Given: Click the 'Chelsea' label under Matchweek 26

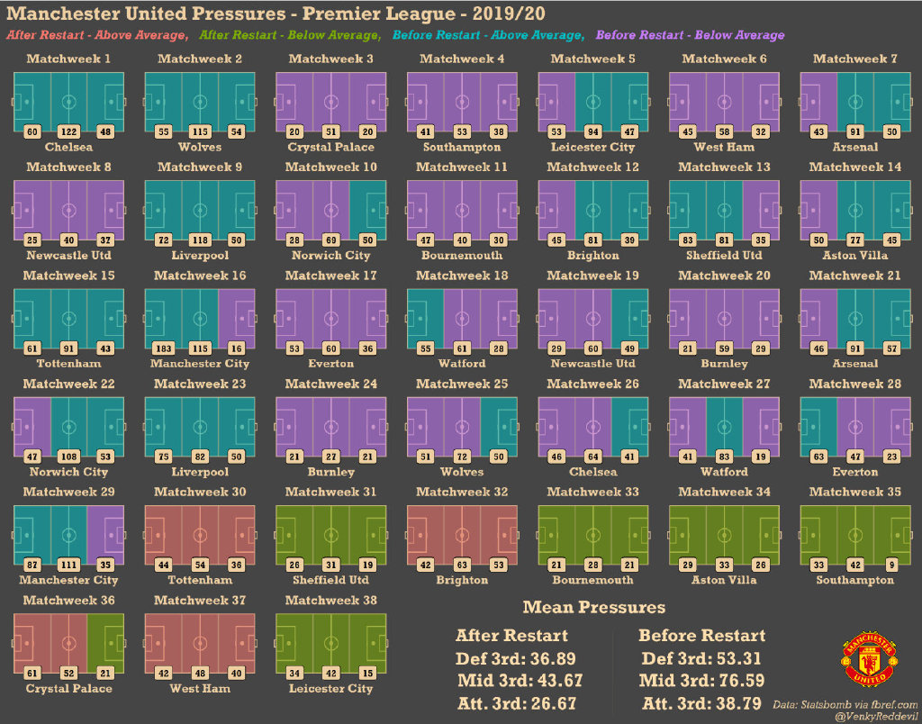Looking at the screenshot, I should click(592, 472).
